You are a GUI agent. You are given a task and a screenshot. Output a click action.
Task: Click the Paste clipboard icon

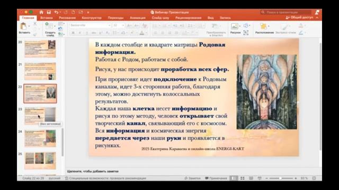(23, 26)
